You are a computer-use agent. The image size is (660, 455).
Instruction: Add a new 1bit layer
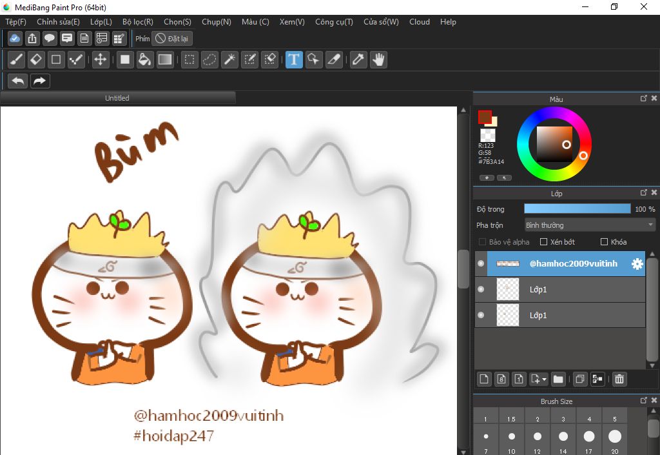tap(519, 379)
